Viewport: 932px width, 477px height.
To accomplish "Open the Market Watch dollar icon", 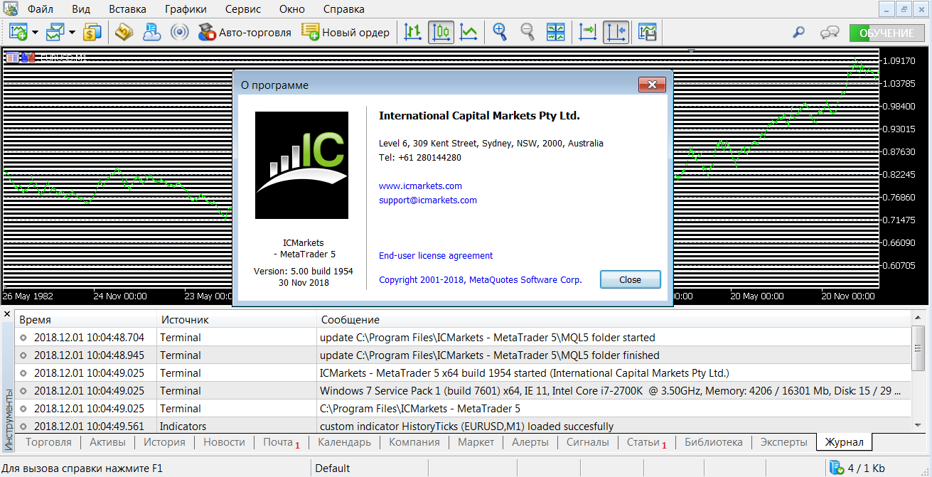I will pyautogui.click(x=92, y=32).
